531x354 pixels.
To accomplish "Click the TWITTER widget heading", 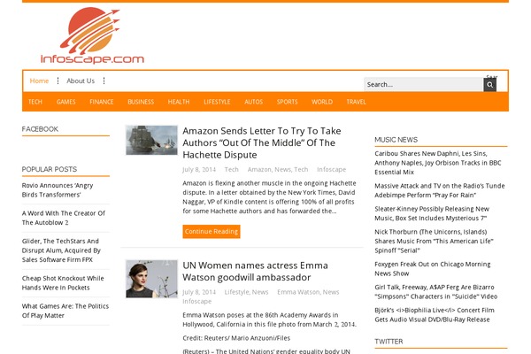I will tap(389, 341).
